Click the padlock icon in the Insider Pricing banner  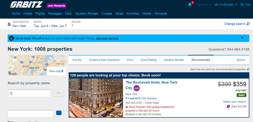(11, 38)
